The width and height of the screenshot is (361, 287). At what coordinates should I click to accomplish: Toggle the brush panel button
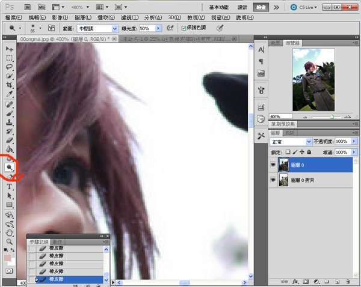51,28
